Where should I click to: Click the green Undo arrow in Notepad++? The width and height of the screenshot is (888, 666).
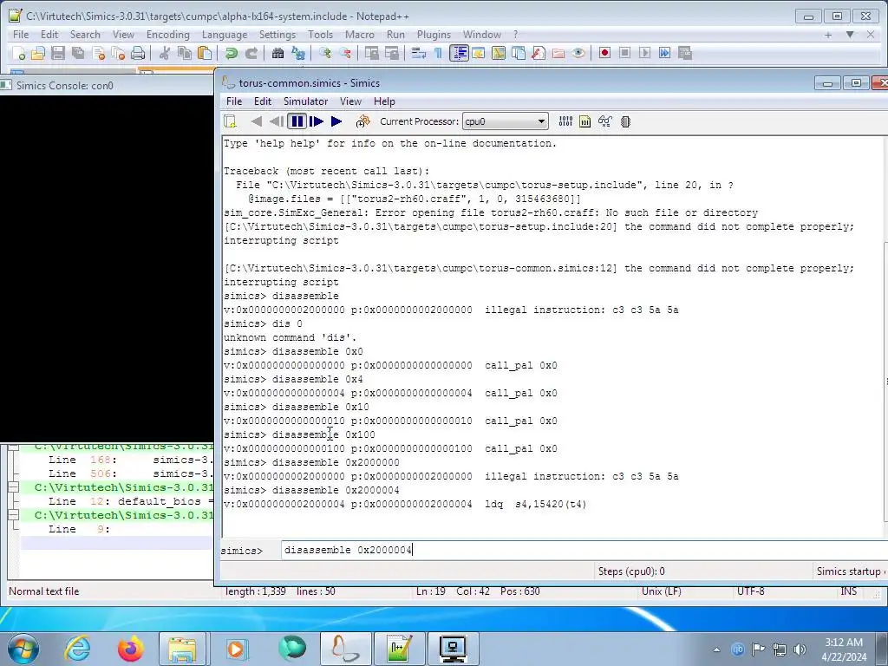tap(231, 53)
